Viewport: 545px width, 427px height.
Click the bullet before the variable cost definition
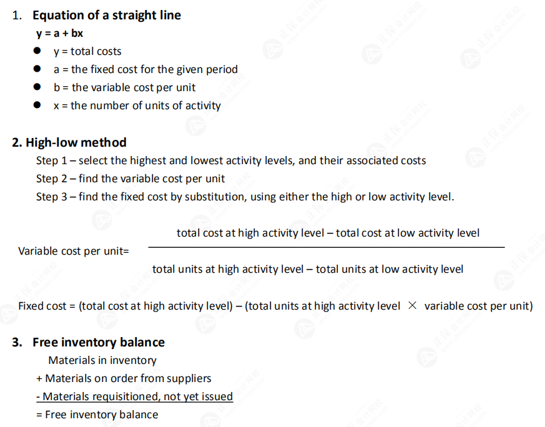coord(39,87)
